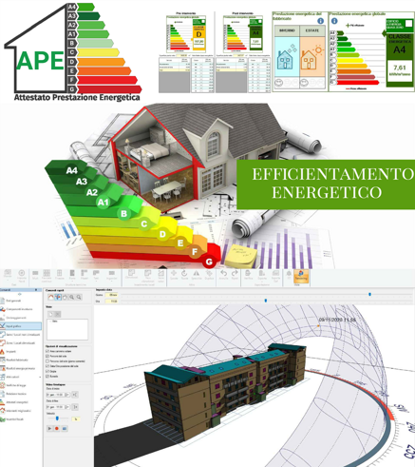Activate the highlighted Rendering button
This screenshot has height=467, width=415.
pyautogui.click(x=301, y=276)
